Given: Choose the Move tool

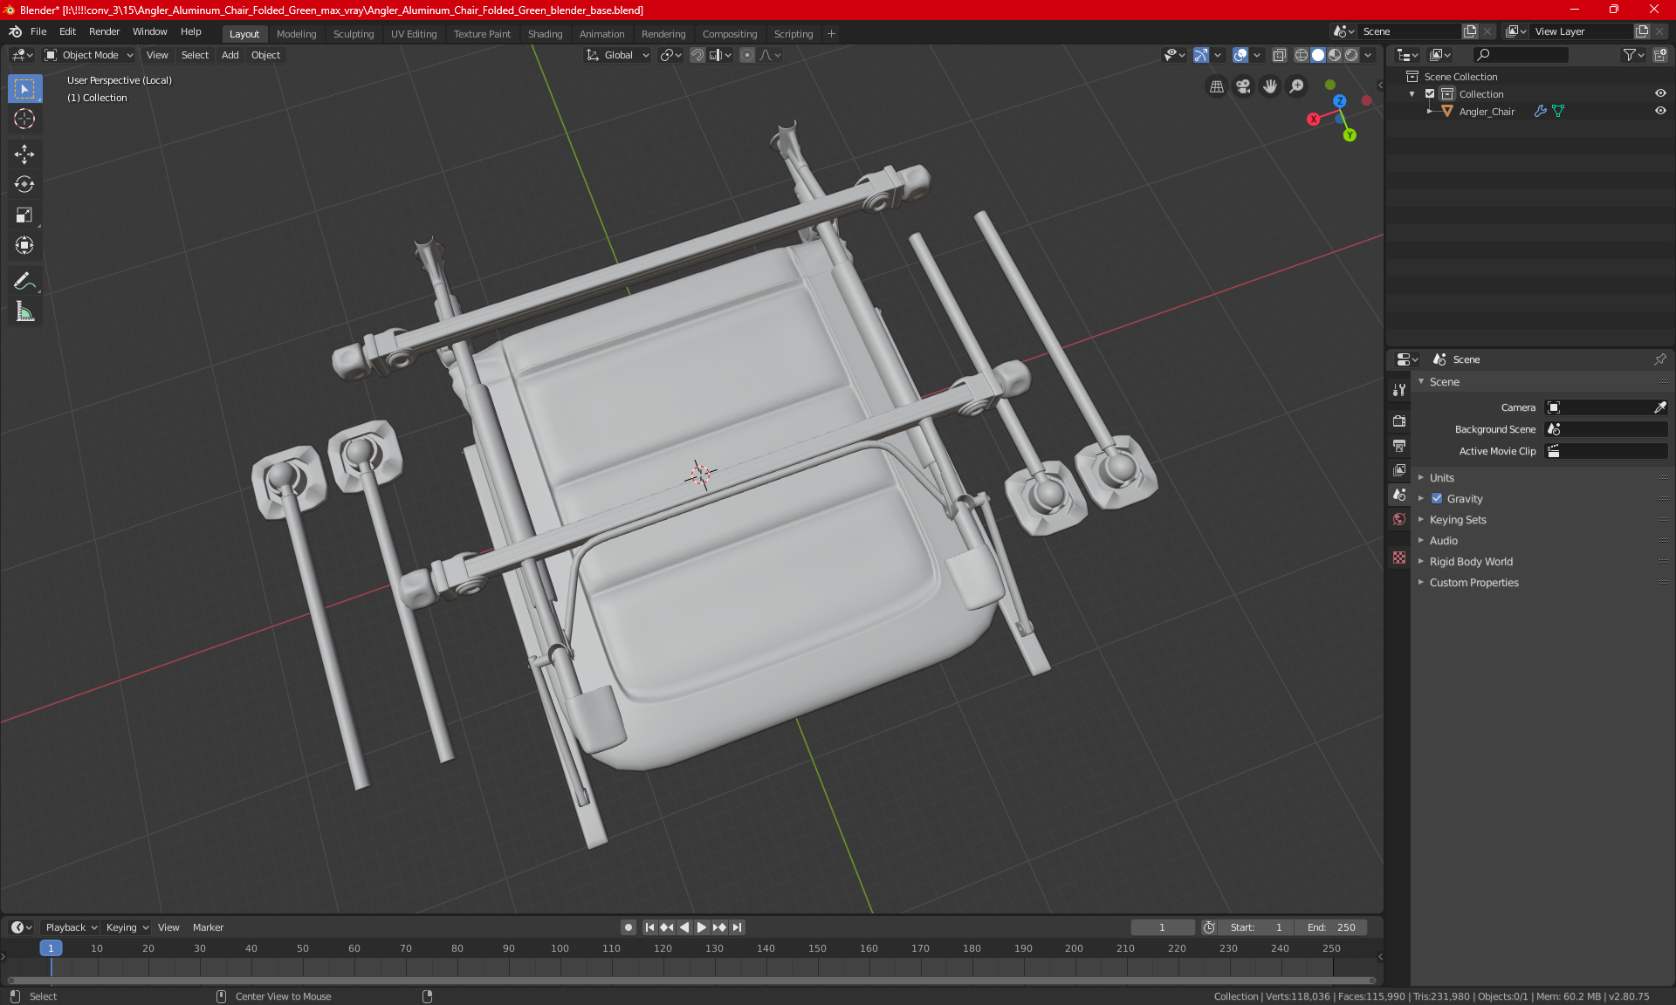Looking at the screenshot, I should coord(24,154).
